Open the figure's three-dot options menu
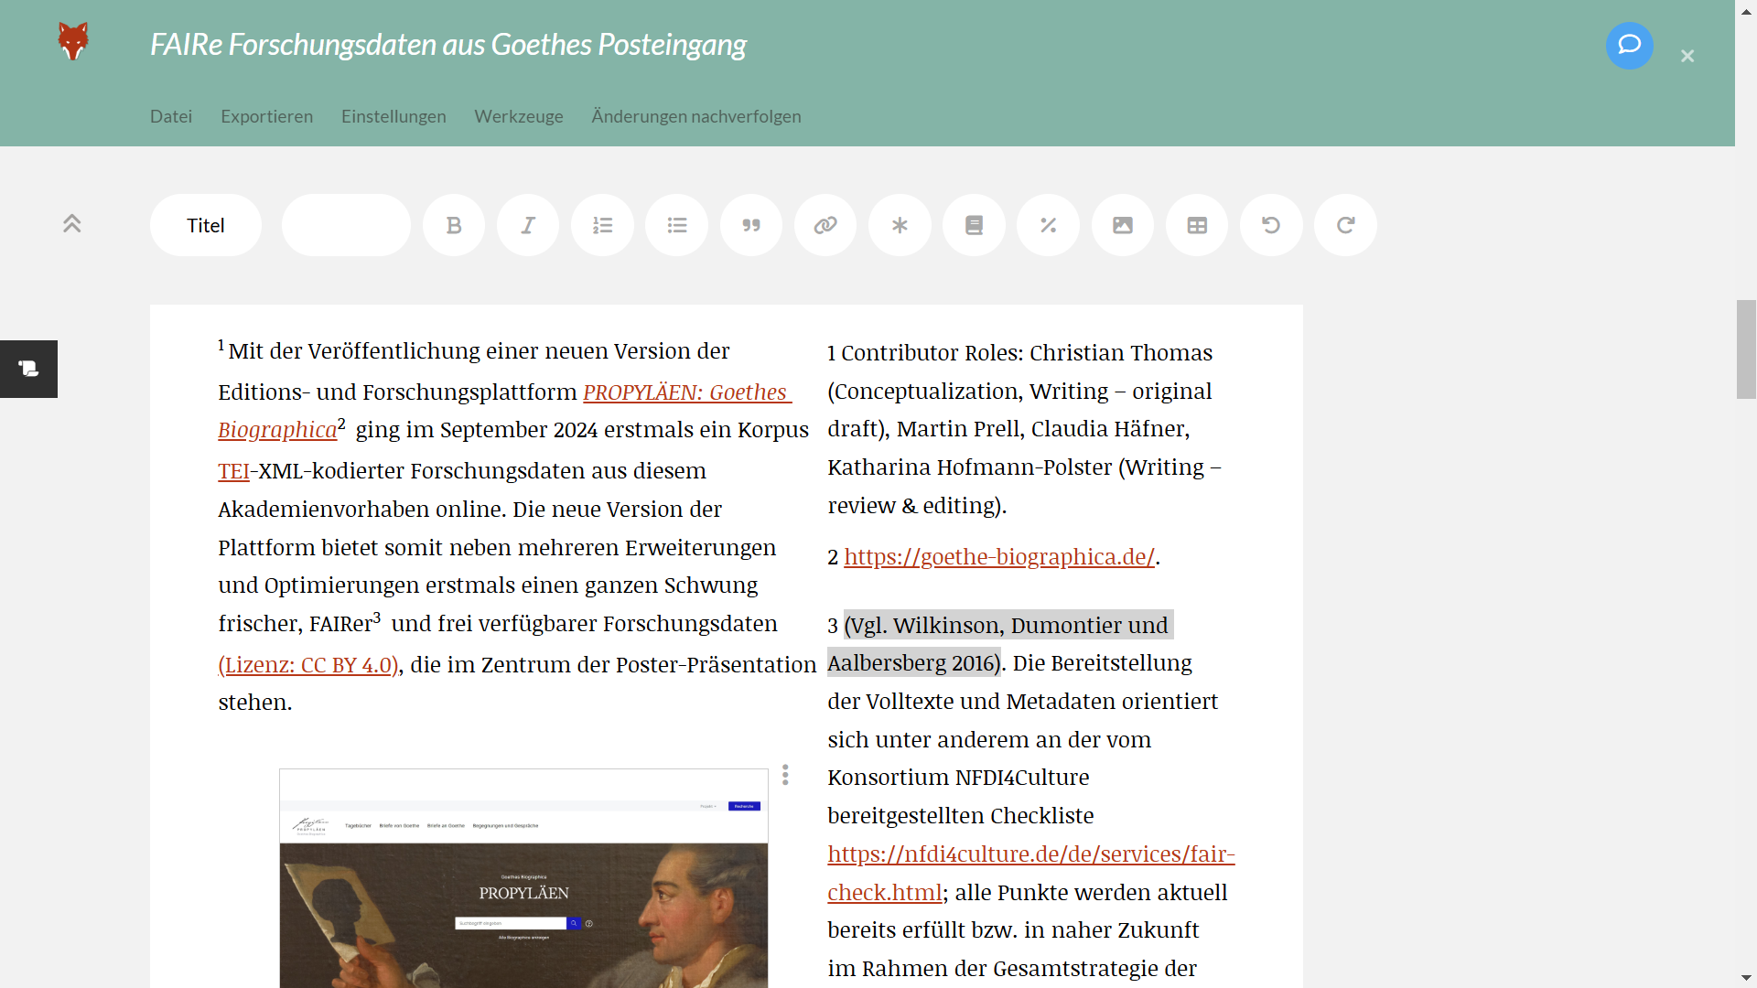The width and height of the screenshot is (1757, 988). click(x=785, y=775)
